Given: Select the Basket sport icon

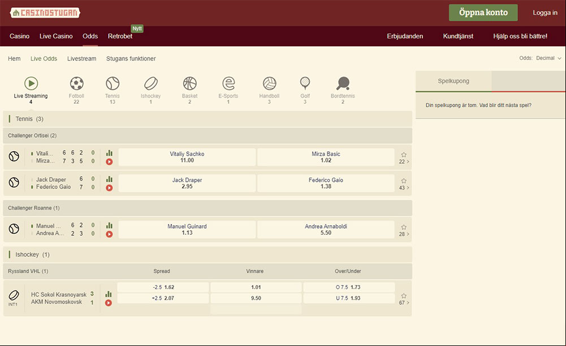Looking at the screenshot, I should [190, 90].
